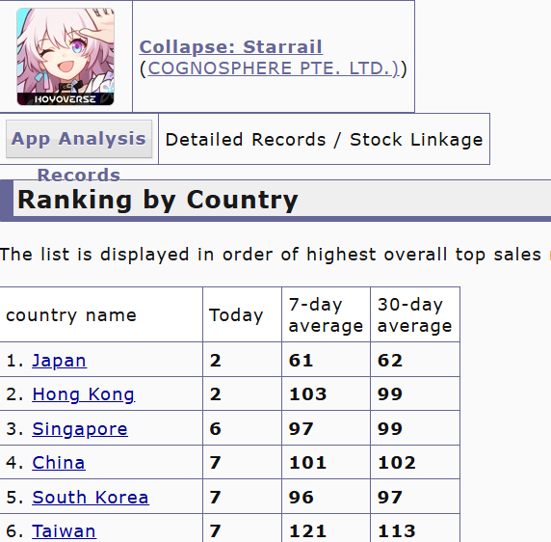Open the South Korea country link
Screen dimensions: 551x542
click(91, 497)
